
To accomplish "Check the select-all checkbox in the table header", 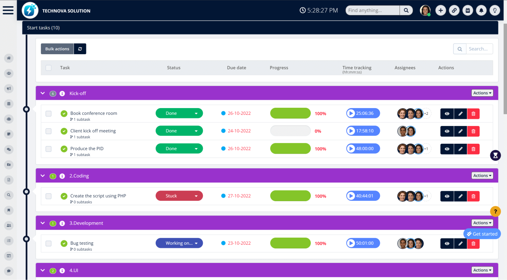I will 48,68.
